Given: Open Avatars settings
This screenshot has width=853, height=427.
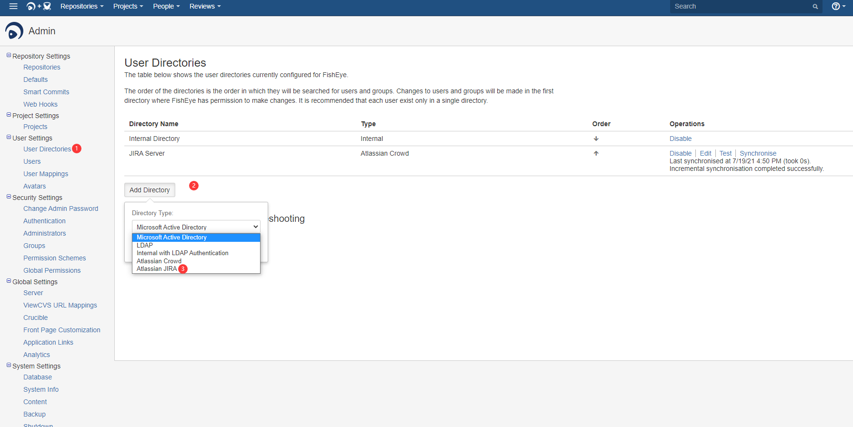Looking at the screenshot, I should tap(35, 186).
